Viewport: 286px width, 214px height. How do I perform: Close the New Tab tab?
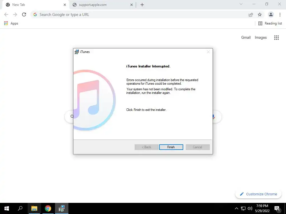pos(65,5)
